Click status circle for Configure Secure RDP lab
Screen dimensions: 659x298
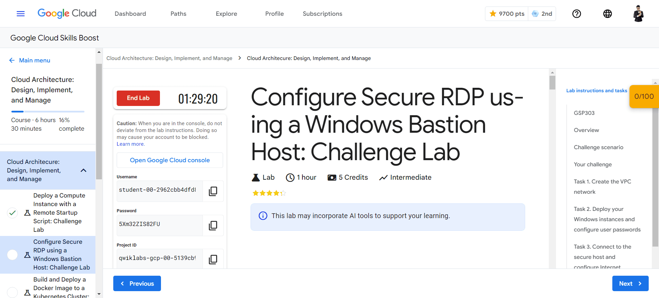click(x=12, y=255)
